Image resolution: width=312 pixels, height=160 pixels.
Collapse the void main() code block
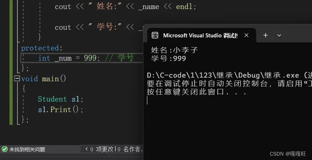(17, 78)
